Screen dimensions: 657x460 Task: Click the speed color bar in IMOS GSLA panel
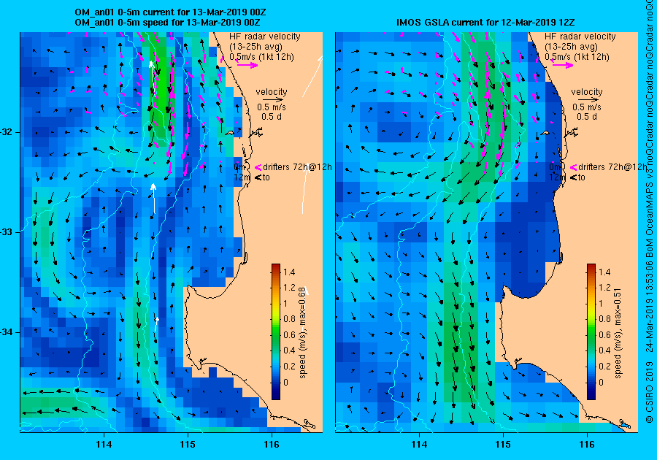tap(591, 331)
